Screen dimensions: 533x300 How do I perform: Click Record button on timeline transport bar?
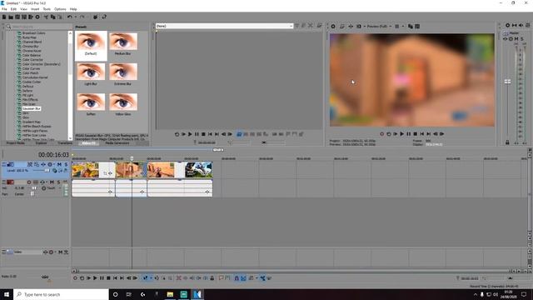(75, 278)
